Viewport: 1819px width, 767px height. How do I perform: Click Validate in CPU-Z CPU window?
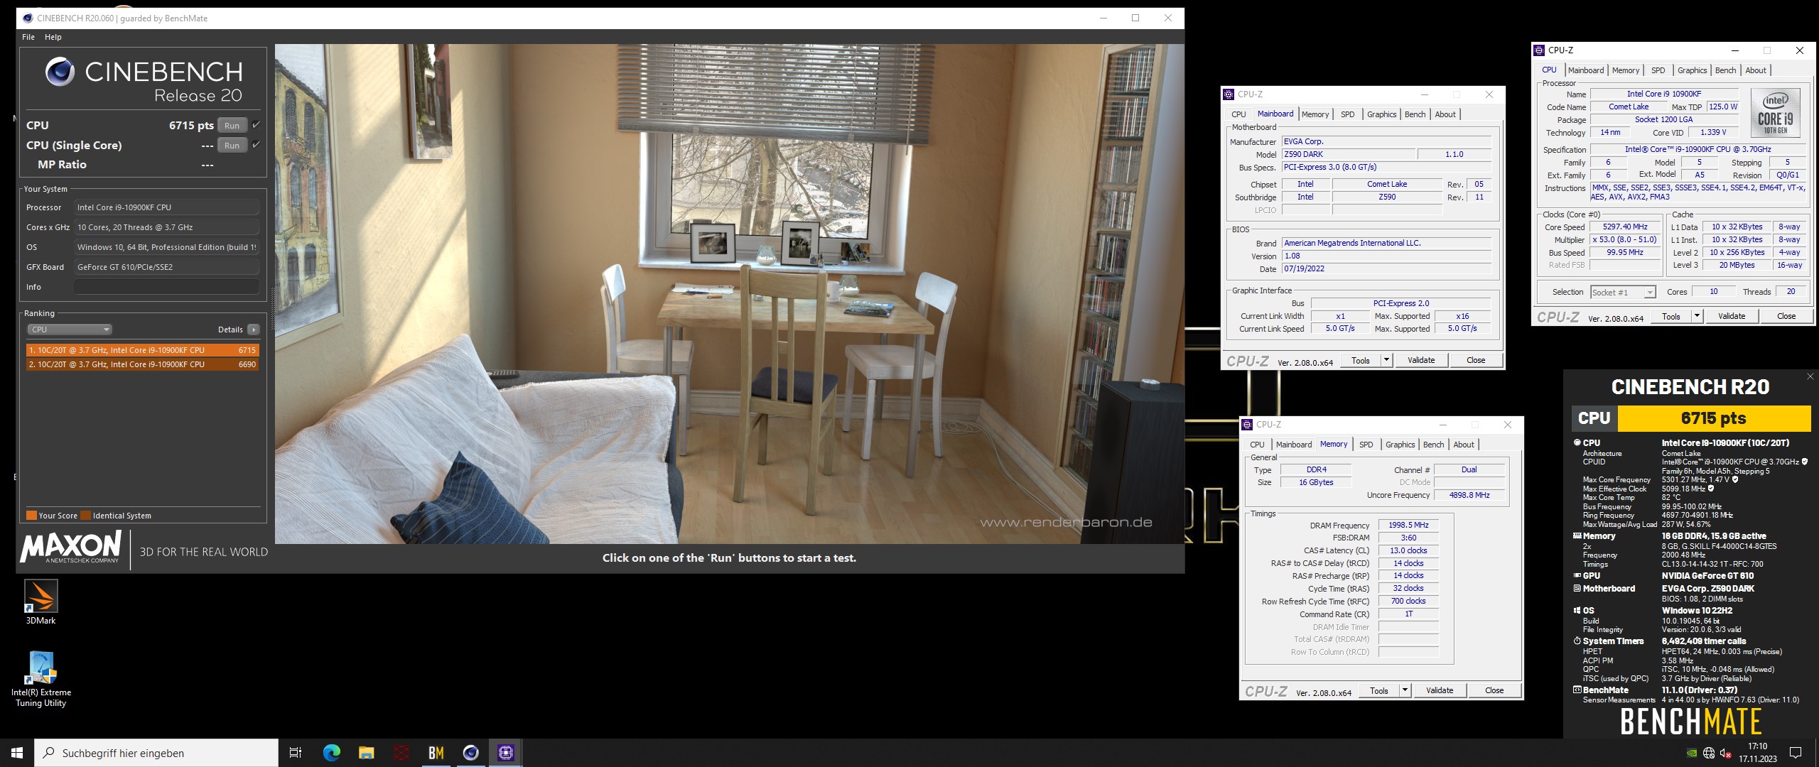(1731, 316)
